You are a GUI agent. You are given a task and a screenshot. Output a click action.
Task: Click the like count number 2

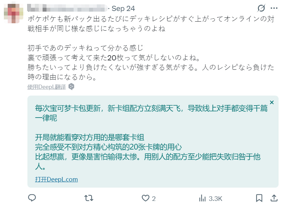(154, 198)
